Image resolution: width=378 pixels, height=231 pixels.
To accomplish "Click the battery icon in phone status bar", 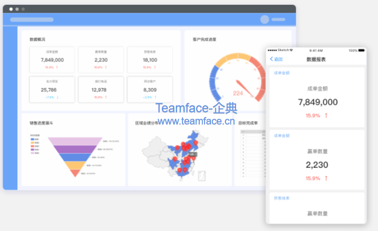I will click(x=362, y=50).
